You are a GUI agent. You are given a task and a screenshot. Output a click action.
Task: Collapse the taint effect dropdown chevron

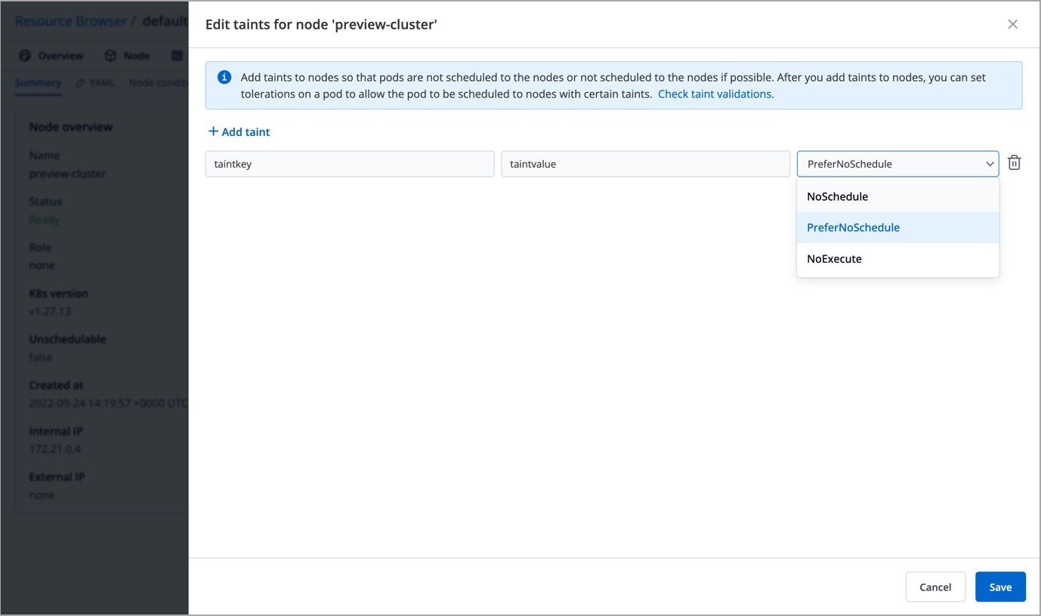coord(989,164)
